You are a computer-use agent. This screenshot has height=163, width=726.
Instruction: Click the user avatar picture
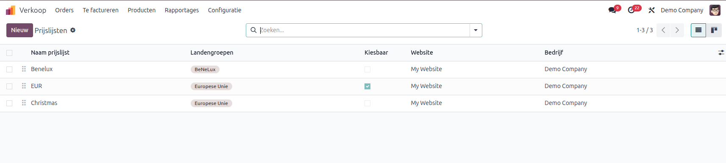(715, 10)
